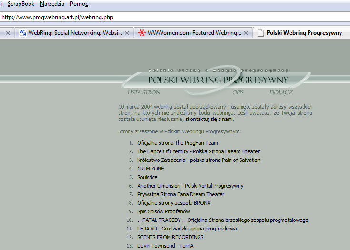
Task: Open the Narzędzia menu
Action: 52,4
